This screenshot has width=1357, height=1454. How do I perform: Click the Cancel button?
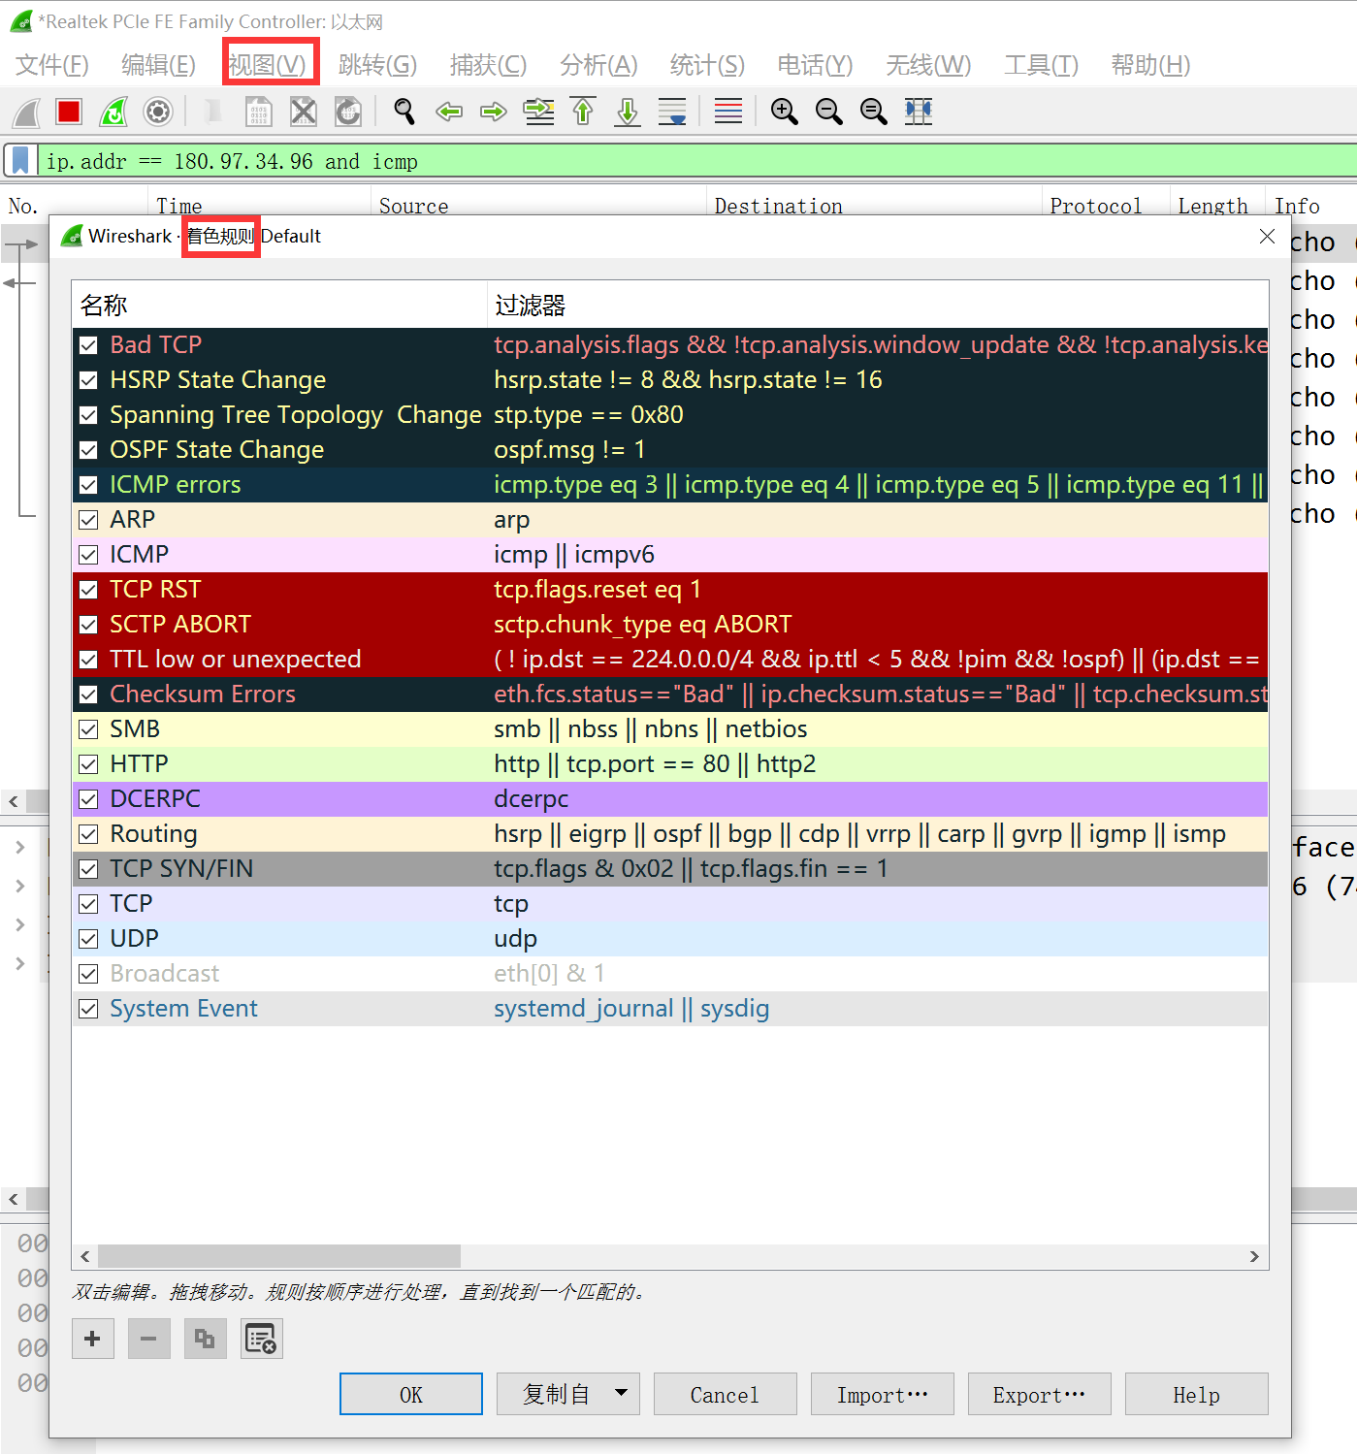[x=725, y=1394]
